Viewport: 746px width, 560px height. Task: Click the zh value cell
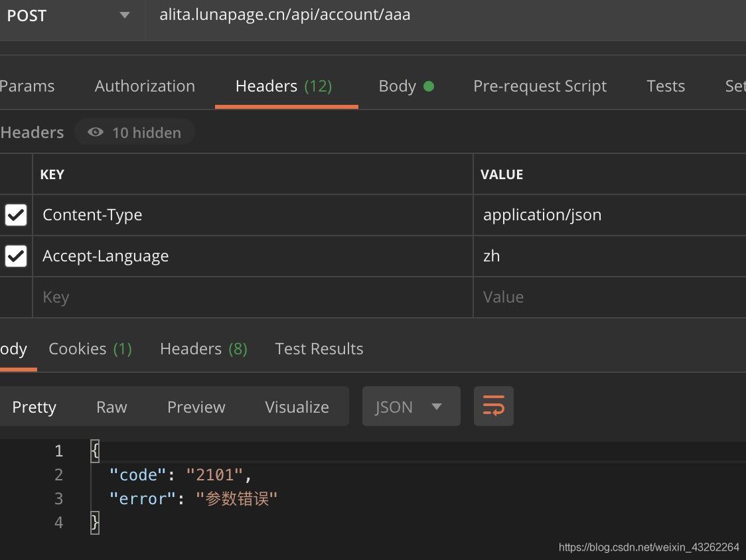pyautogui.click(x=610, y=256)
